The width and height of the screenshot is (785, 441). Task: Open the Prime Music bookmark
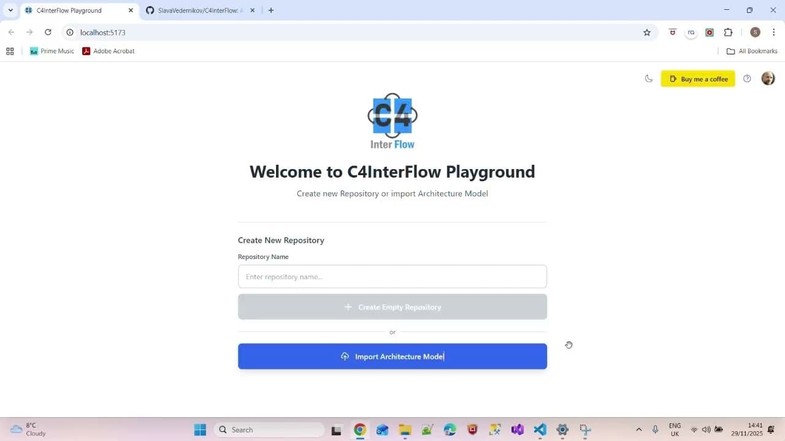(x=52, y=51)
